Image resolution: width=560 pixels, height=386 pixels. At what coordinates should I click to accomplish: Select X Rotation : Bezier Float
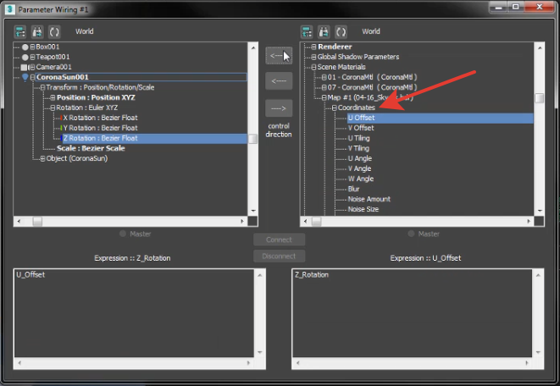click(100, 118)
